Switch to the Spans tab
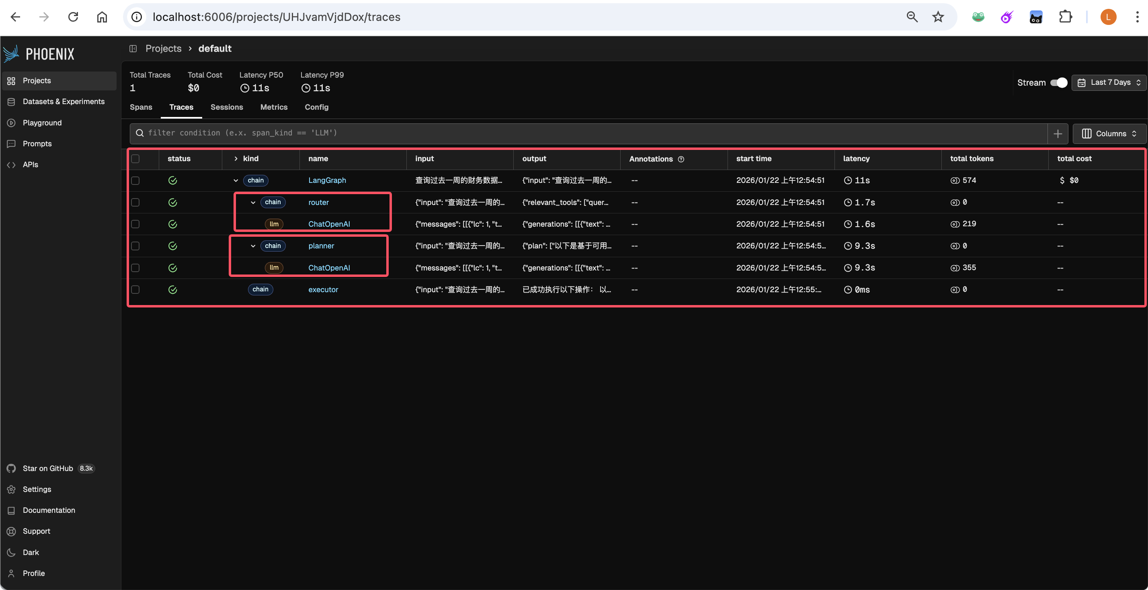This screenshot has width=1148, height=590. pos(141,107)
